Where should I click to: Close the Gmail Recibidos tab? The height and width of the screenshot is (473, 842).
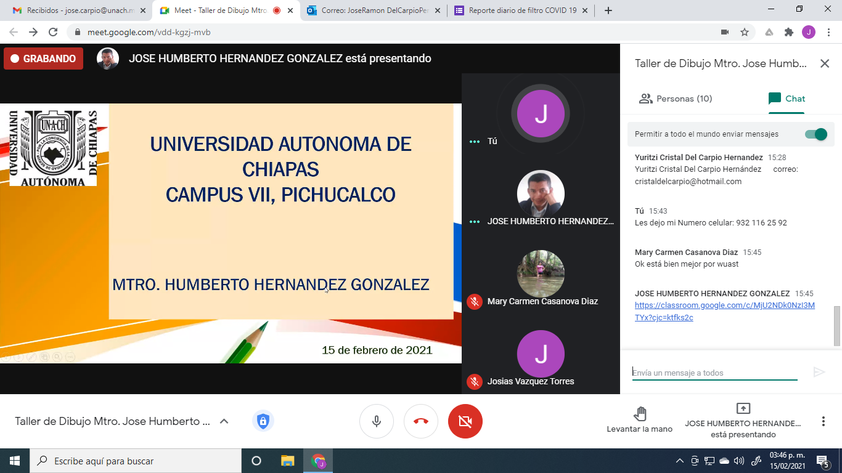(x=144, y=10)
